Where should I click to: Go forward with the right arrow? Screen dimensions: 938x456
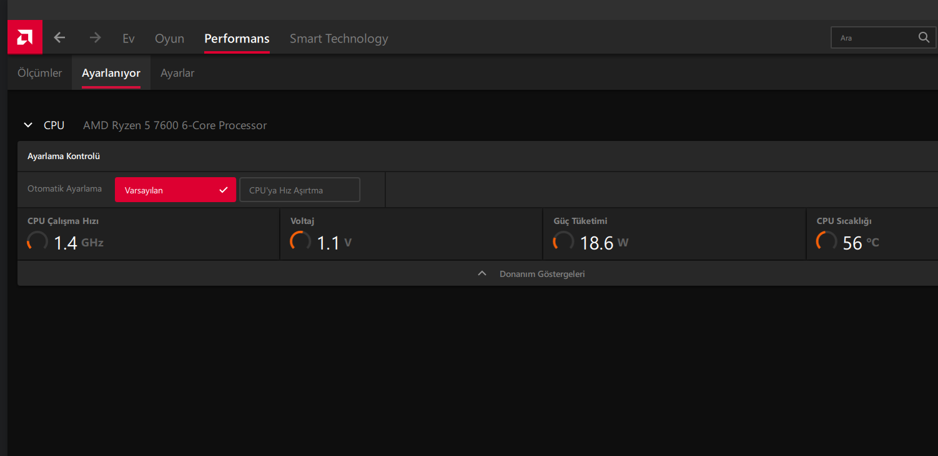click(95, 37)
